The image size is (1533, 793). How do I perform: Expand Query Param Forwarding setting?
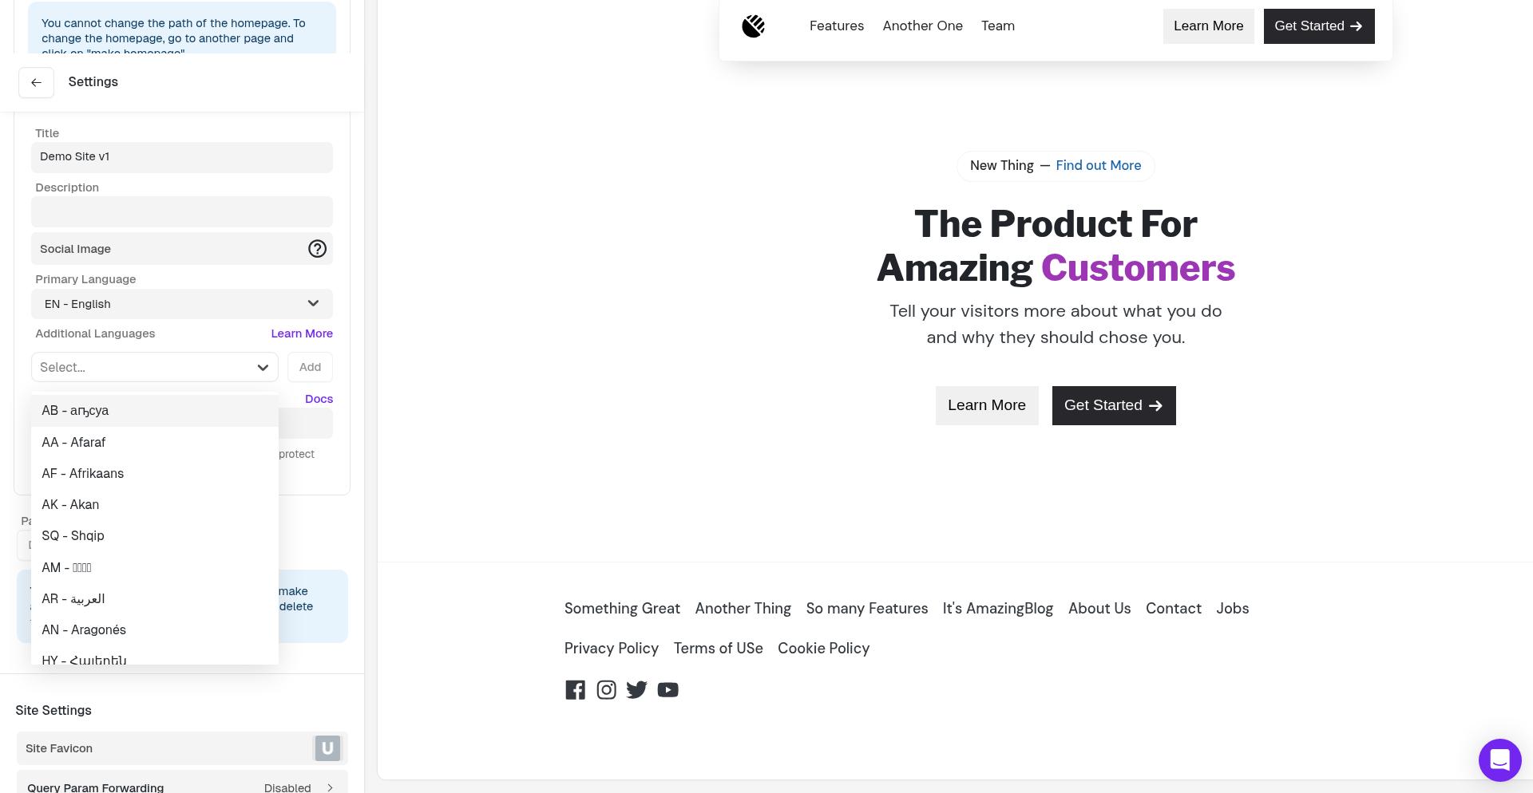tap(182, 787)
